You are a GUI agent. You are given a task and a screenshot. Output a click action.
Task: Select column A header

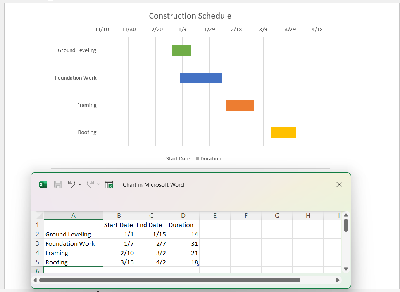(74, 216)
